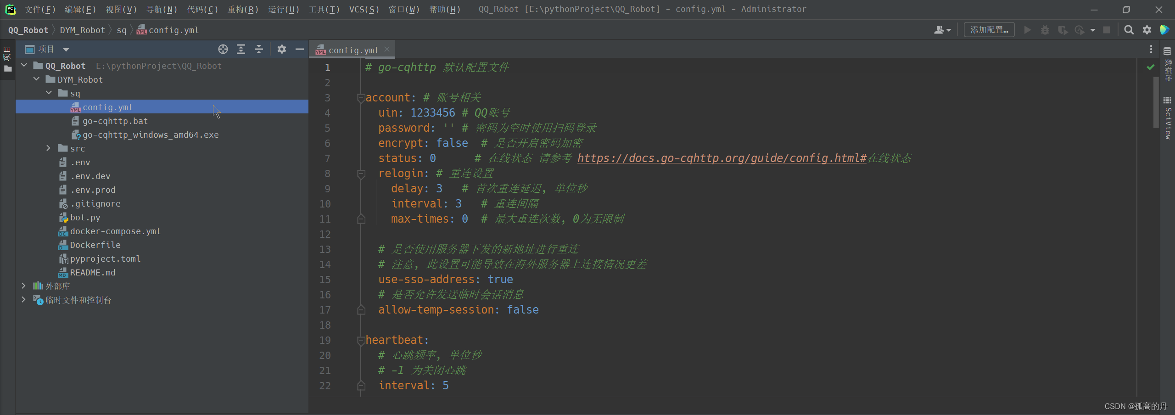Open the VCS(S) menu
Image resolution: width=1175 pixels, height=415 pixels.
coord(364,9)
